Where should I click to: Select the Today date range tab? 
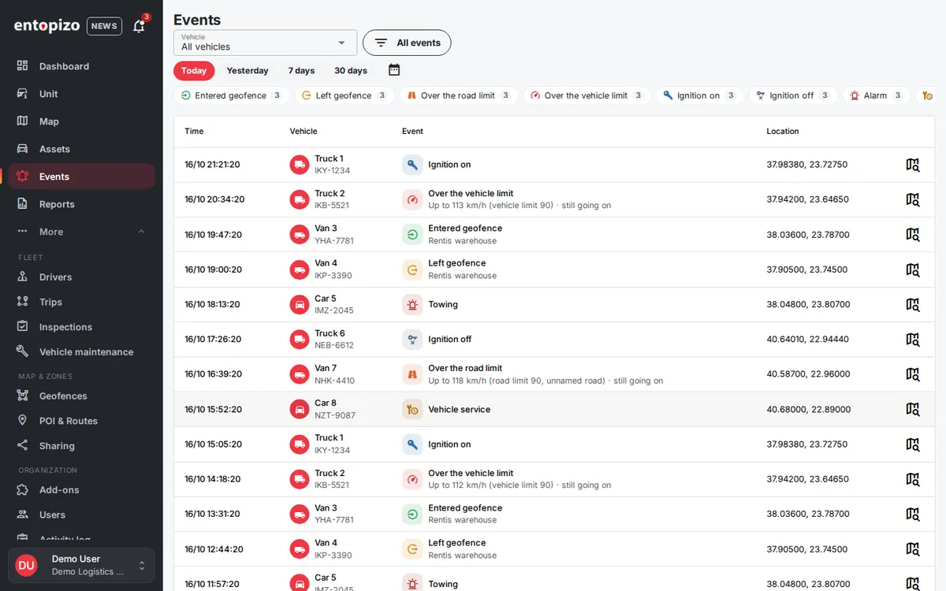(x=194, y=71)
